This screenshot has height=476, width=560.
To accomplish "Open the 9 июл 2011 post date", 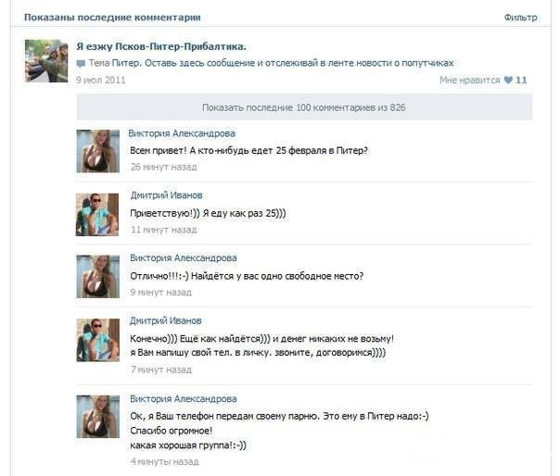I will pyautogui.click(x=101, y=80).
